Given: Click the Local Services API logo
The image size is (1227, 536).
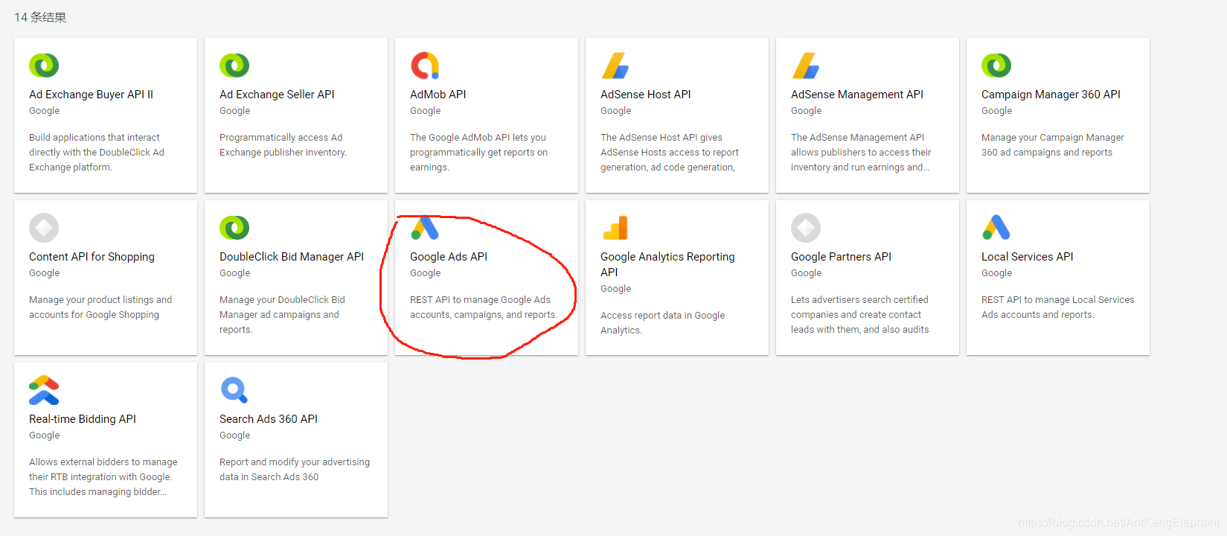Looking at the screenshot, I should pos(996,227).
